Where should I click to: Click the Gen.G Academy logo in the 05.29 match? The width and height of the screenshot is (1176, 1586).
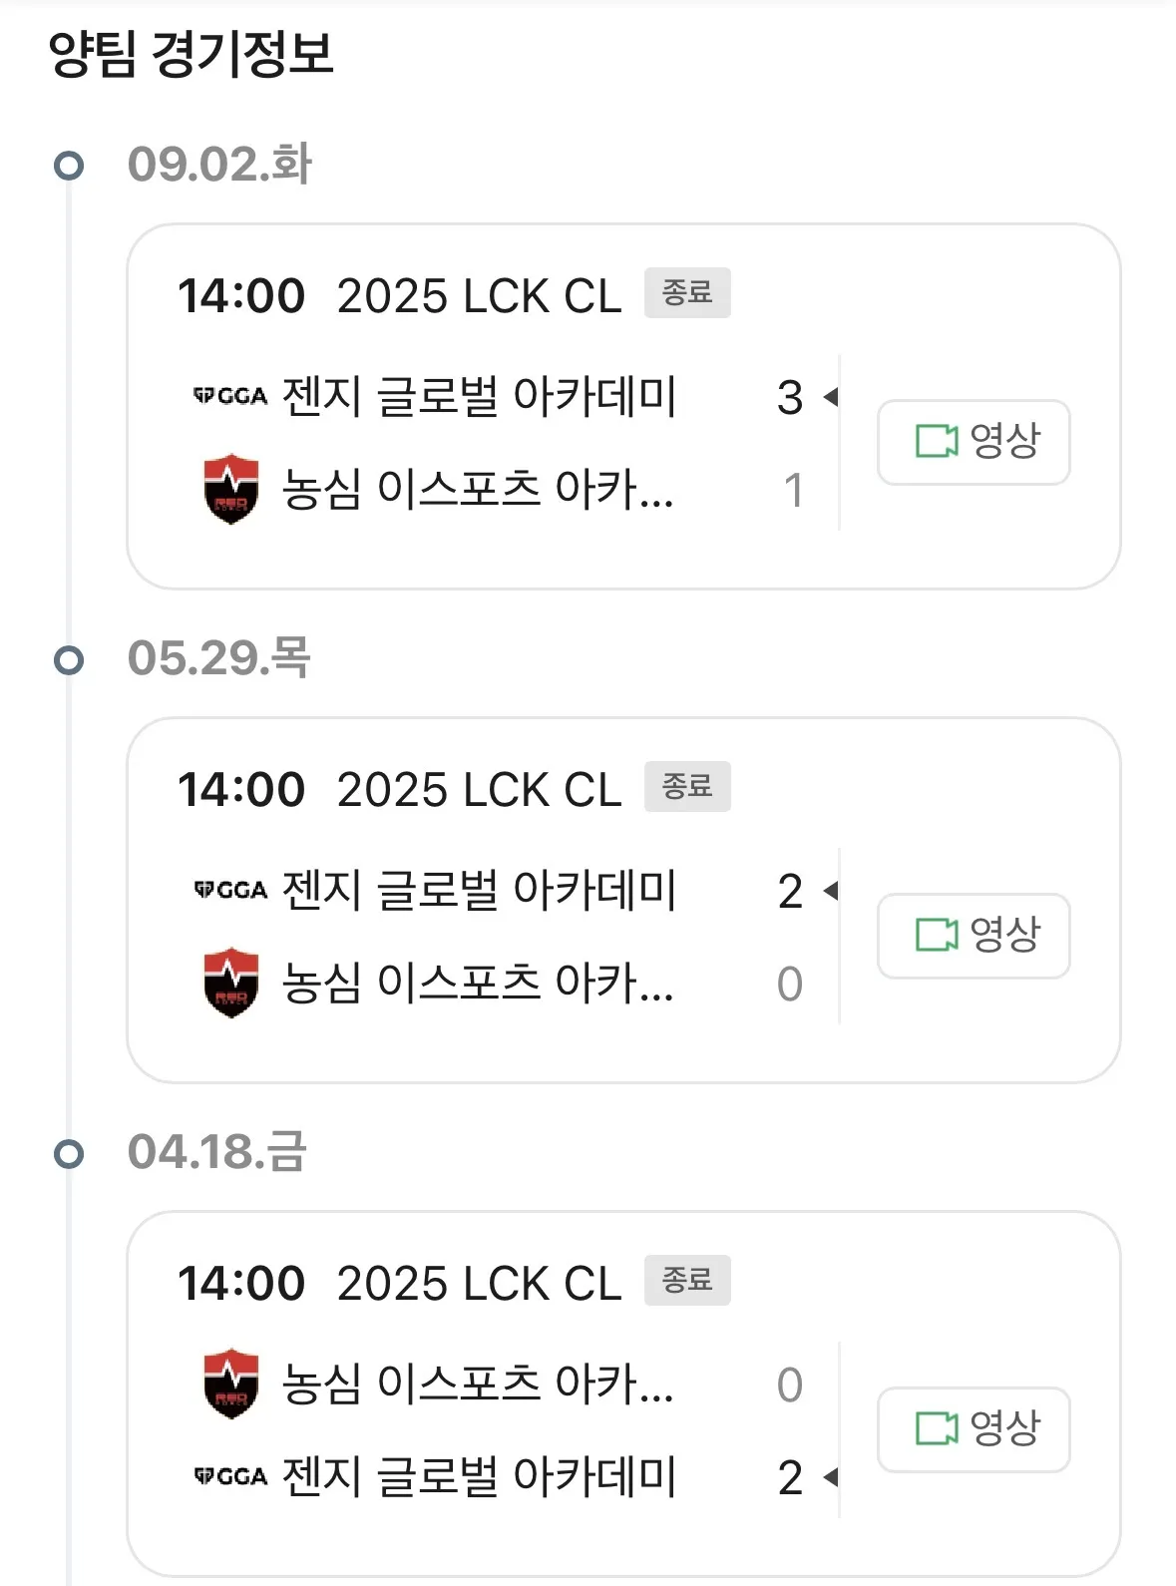pos(230,890)
